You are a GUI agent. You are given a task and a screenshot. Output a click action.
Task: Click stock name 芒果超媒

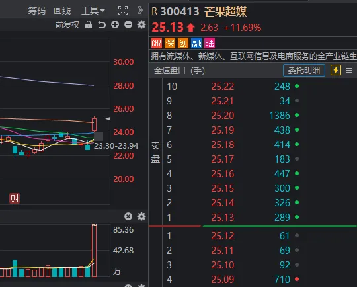coord(225,12)
